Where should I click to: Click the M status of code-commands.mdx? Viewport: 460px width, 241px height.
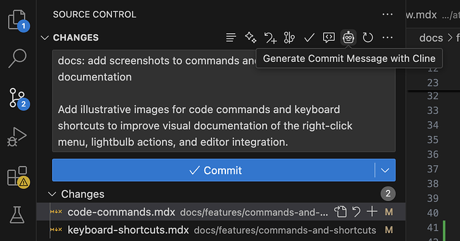(x=389, y=212)
